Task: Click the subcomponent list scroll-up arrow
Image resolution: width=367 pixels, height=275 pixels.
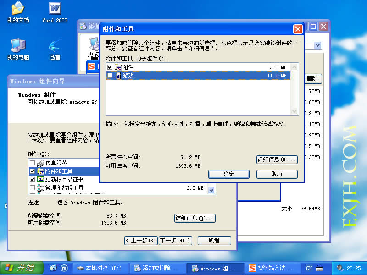Action: click(295, 67)
